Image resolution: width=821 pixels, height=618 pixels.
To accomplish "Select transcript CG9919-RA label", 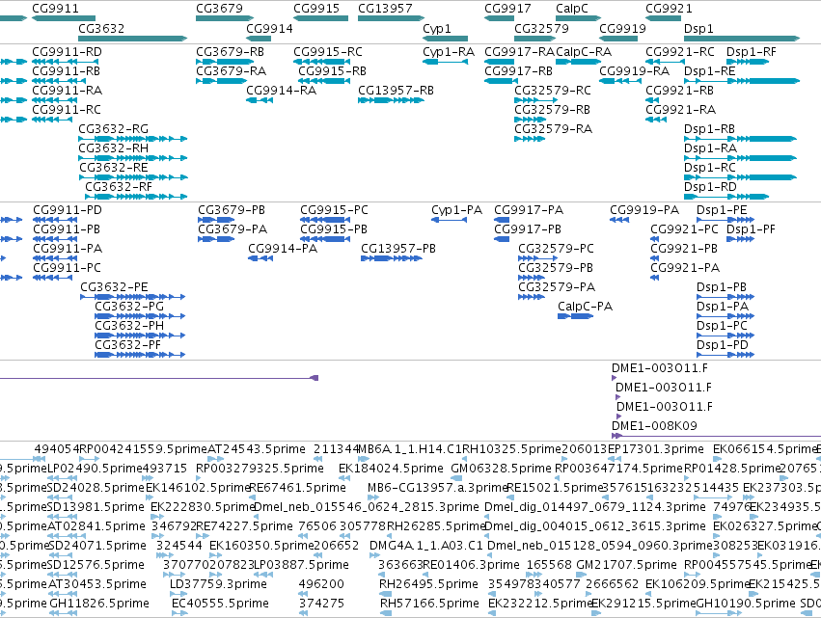I will tap(634, 70).
